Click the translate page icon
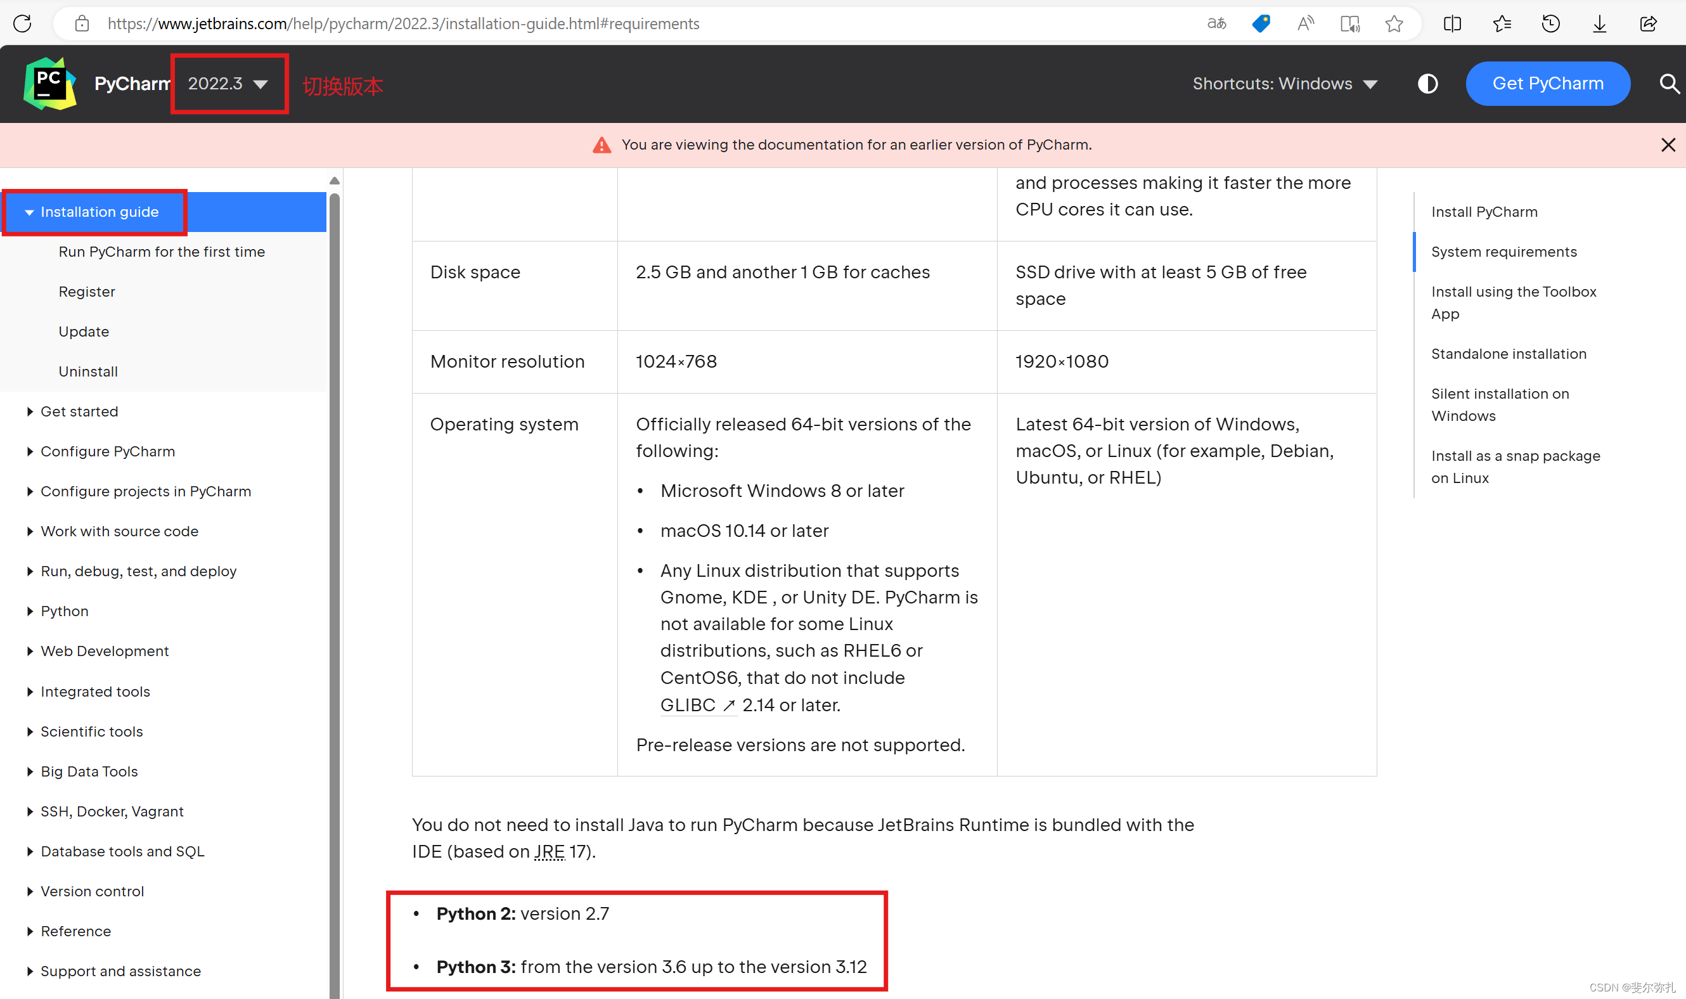Viewport: 1686px width, 999px height. [1216, 23]
